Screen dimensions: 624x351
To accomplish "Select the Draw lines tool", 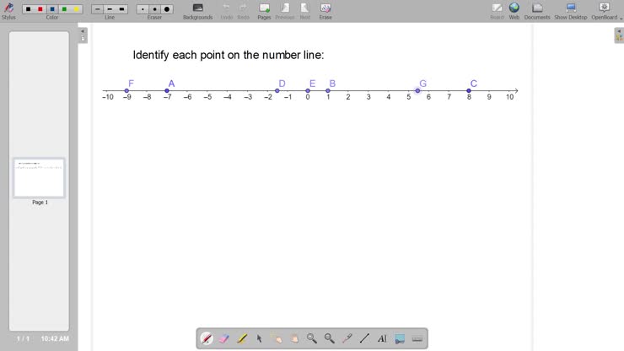I will [x=364, y=338].
